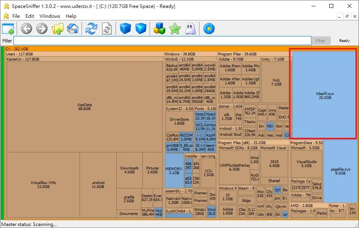Go forward with the right arrow

[42, 29]
